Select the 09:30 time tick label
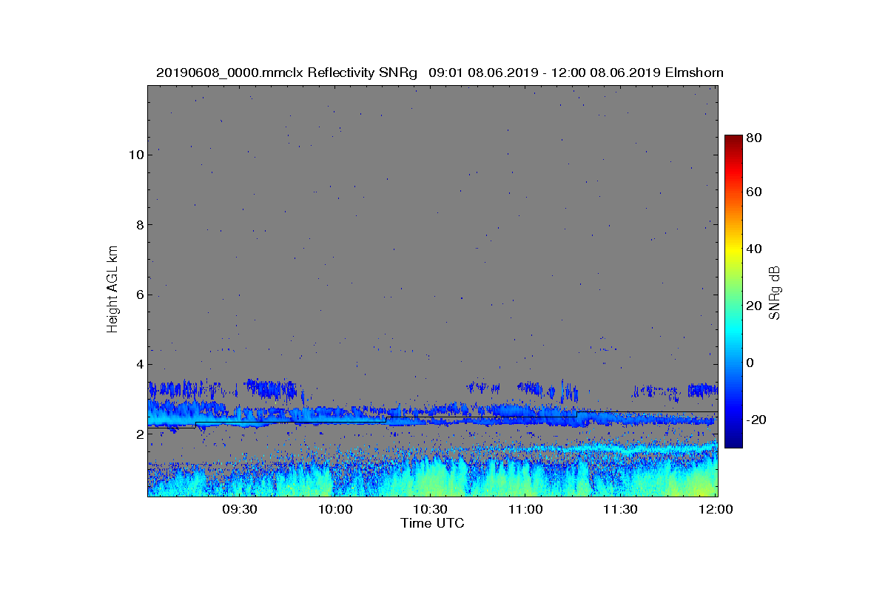This screenshot has height=592, width=888. (x=240, y=510)
